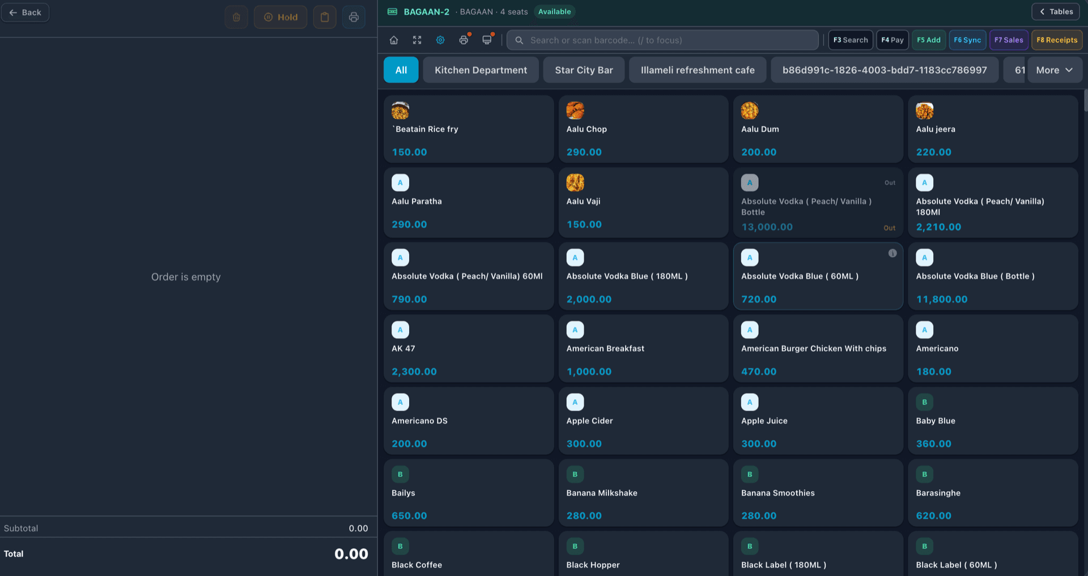Add Banana Milkshake to order
1088x576 pixels.
coord(643,493)
